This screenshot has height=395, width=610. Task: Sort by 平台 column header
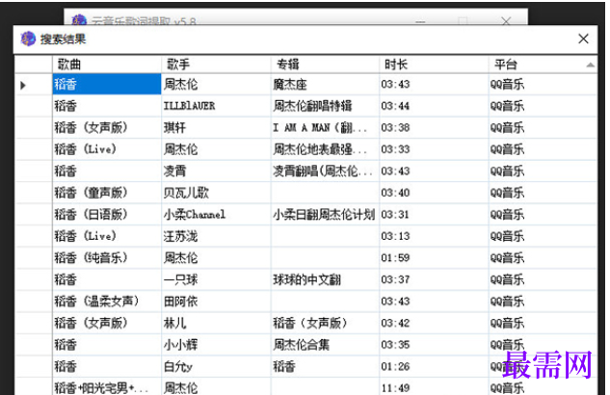[x=543, y=65]
